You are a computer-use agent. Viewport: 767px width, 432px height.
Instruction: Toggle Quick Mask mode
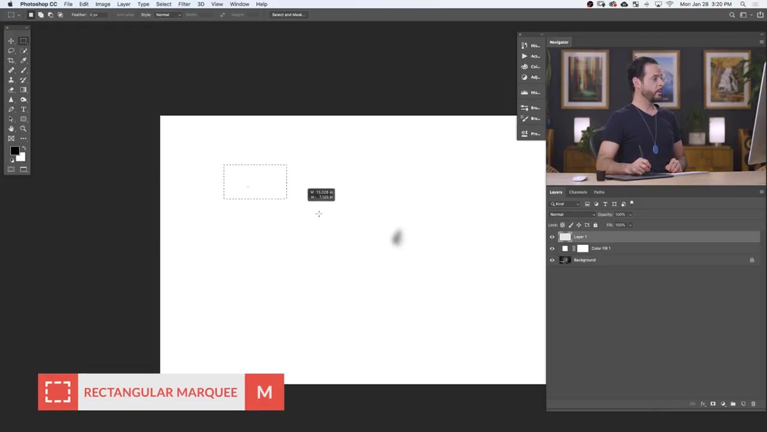(x=11, y=169)
